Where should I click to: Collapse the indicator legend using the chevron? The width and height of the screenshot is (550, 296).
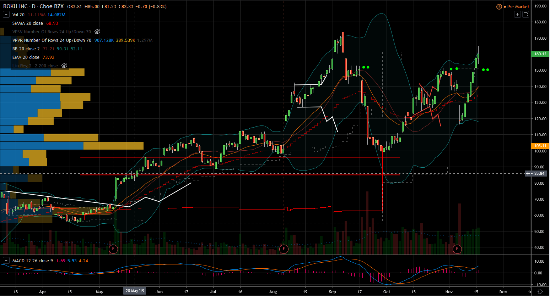click(6, 15)
